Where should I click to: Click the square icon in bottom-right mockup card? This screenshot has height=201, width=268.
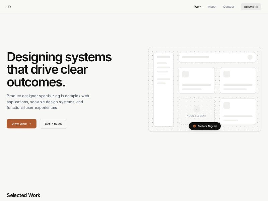pos(226,106)
